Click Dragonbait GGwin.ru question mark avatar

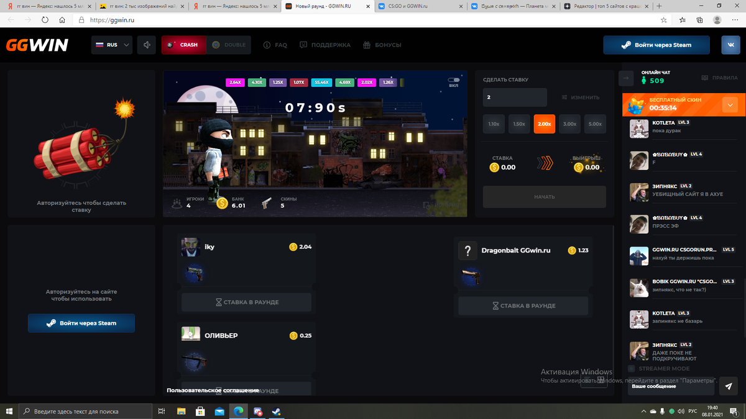pyautogui.click(x=467, y=251)
